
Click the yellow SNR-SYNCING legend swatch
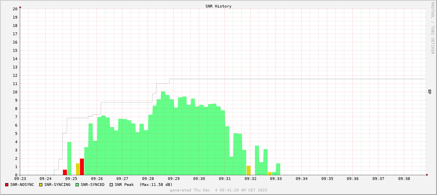tap(41, 185)
